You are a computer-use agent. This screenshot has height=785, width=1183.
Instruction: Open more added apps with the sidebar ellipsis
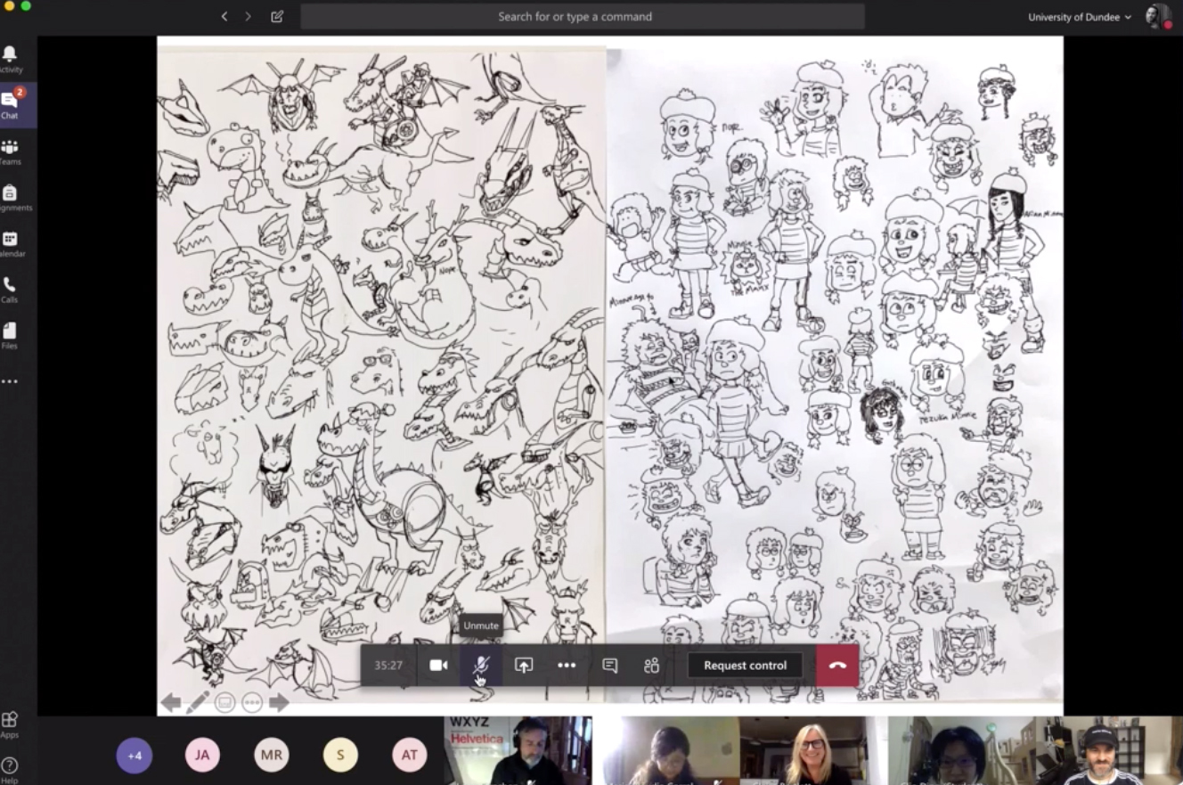click(11, 381)
